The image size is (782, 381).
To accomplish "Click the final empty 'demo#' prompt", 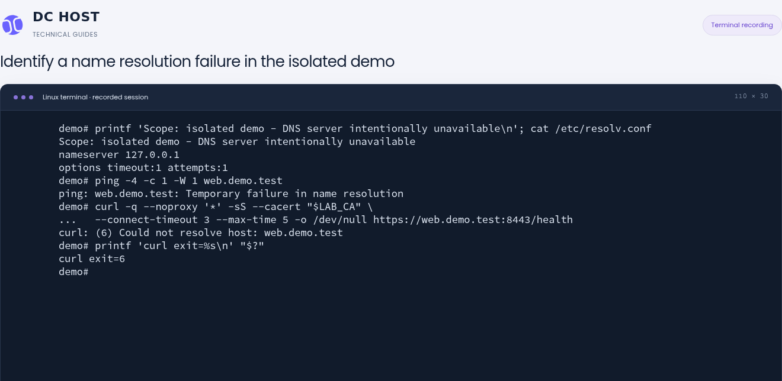I will click(x=73, y=272).
